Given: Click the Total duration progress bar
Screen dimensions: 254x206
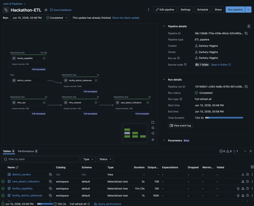Looking at the screenshot, I should [224, 118].
